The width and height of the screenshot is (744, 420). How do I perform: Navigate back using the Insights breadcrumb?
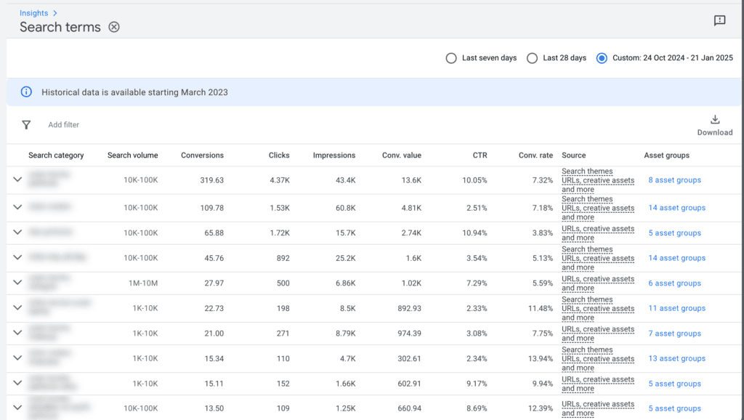point(34,12)
